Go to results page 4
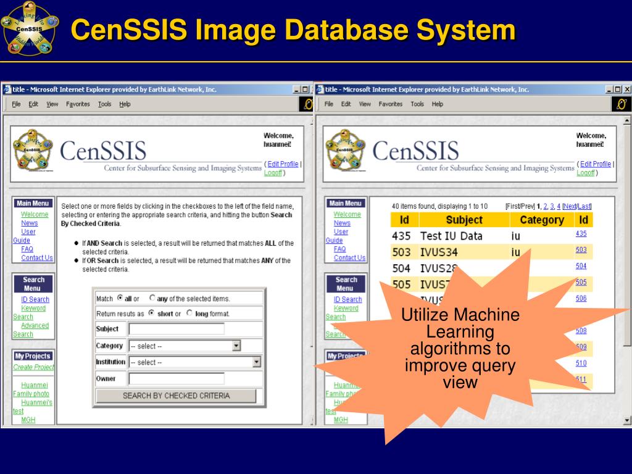Image resolution: width=632 pixels, height=474 pixels. pos(559,206)
